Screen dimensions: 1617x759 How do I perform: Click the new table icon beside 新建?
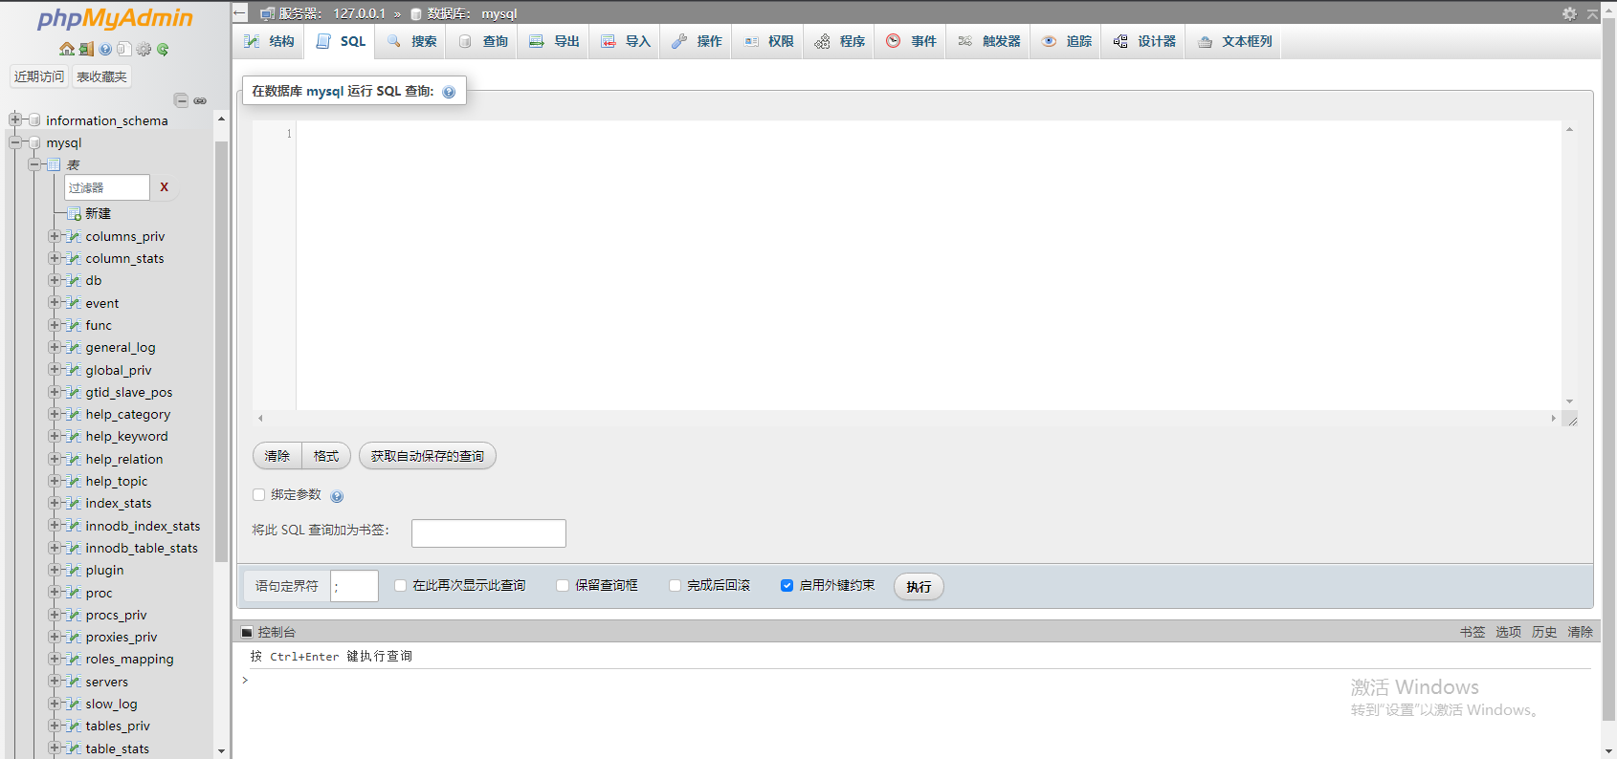tap(74, 214)
